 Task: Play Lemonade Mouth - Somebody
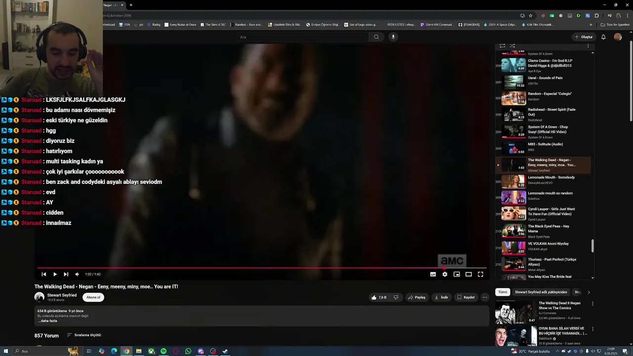click(543, 181)
